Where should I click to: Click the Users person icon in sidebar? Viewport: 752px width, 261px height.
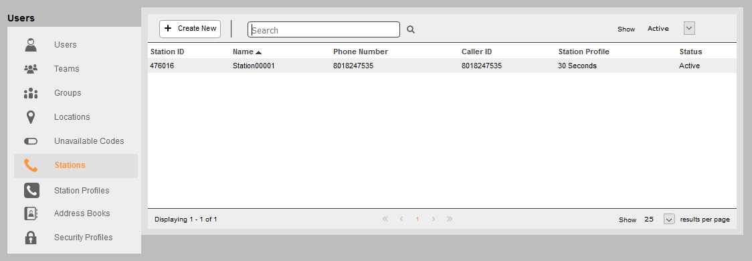point(31,45)
